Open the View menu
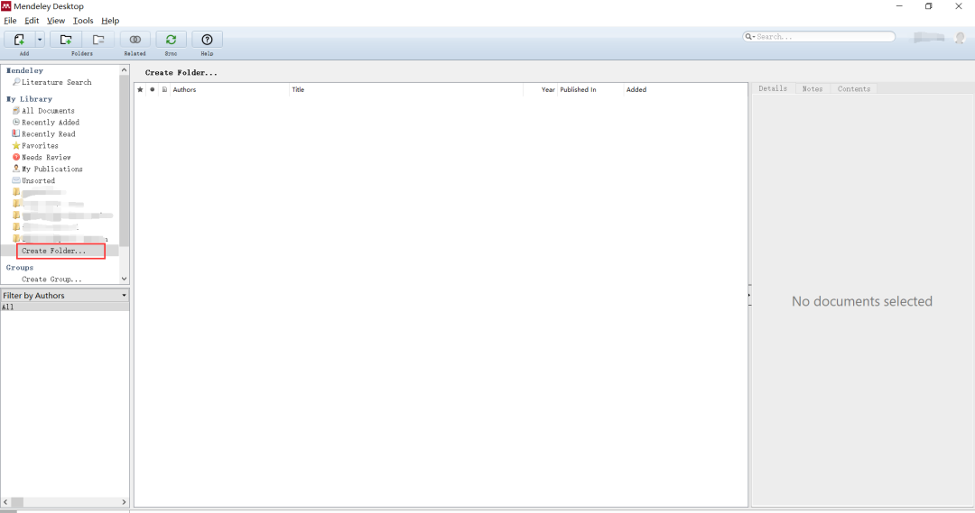 click(x=55, y=21)
